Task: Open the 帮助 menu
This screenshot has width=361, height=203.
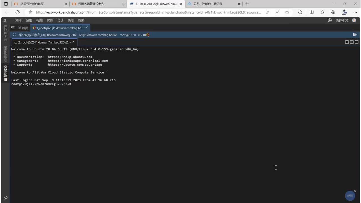Action: 81,21
